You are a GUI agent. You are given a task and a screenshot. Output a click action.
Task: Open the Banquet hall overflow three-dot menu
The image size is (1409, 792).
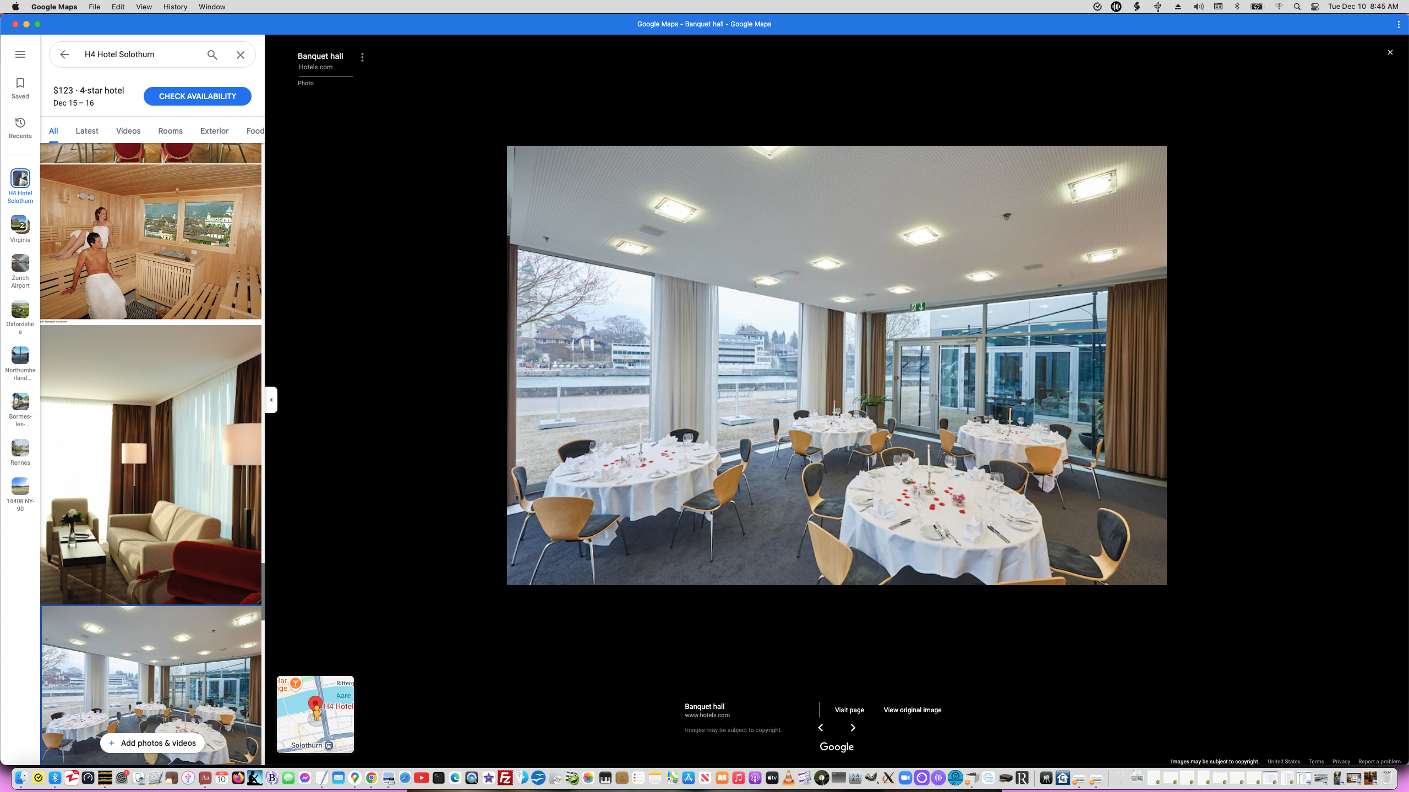(x=362, y=57)
